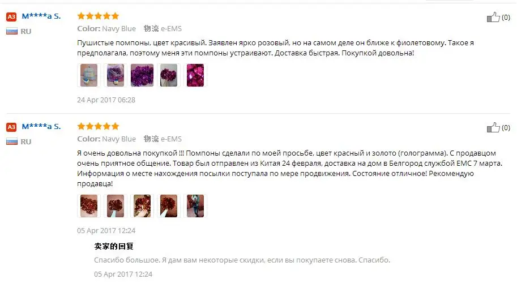The width and height of the screenshot is (517, 288).
Task: Open first reviewer name M****a S.
Action: click(x=41, y=16)
